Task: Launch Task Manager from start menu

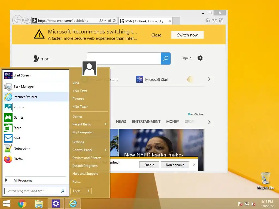Action: 36,87
